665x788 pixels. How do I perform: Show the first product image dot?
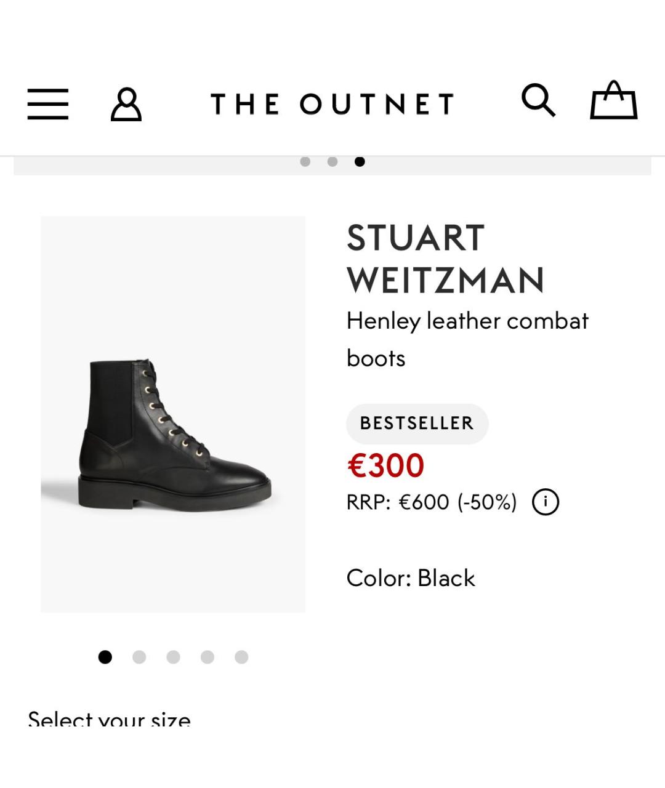tap(105, 657)
